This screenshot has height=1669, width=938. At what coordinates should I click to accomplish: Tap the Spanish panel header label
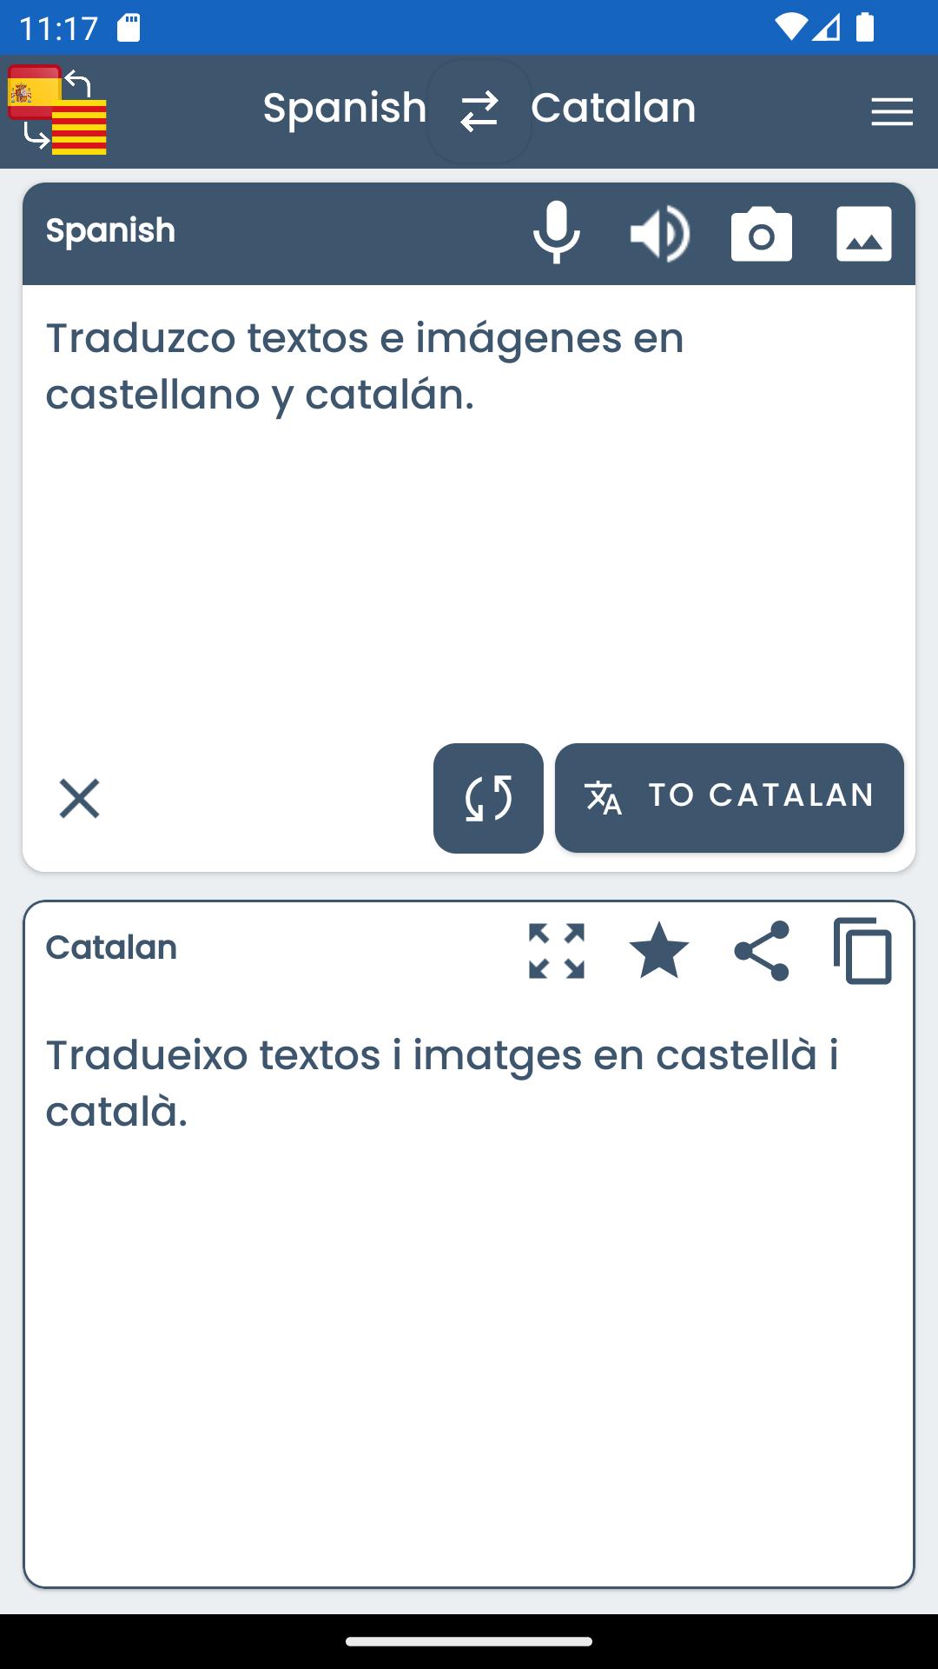pyautogui.click(x=110, y=230)
